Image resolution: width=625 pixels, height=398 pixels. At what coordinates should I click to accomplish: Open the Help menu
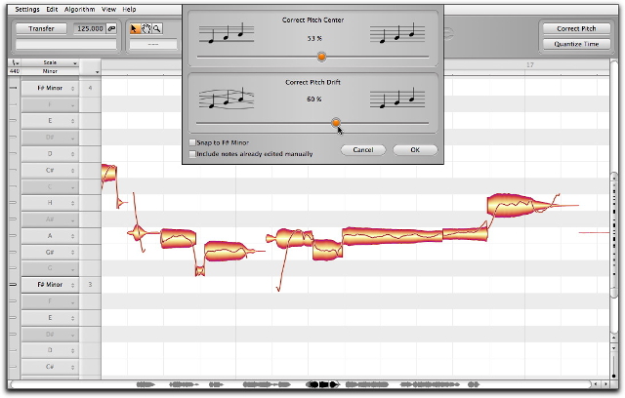129,9
